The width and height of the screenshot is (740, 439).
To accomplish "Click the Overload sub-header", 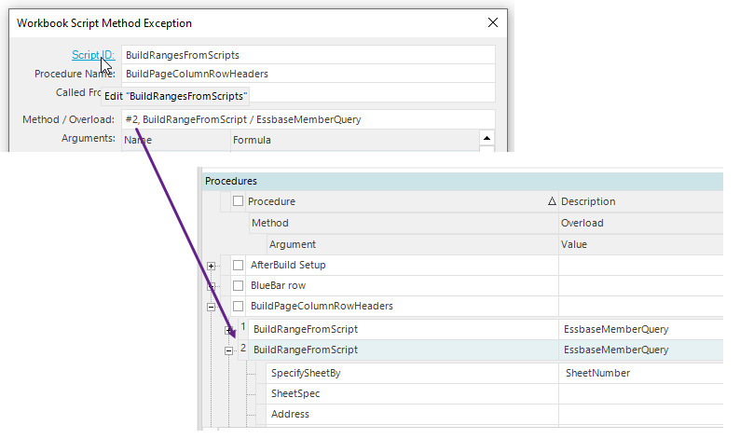I will (x=640, y=223).
